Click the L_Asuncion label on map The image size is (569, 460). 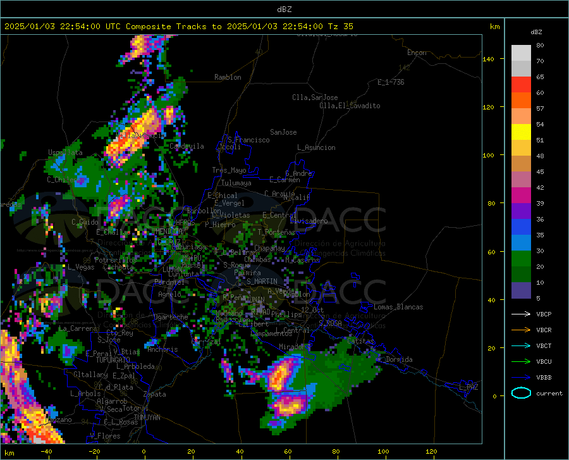(x=316, y=147)
